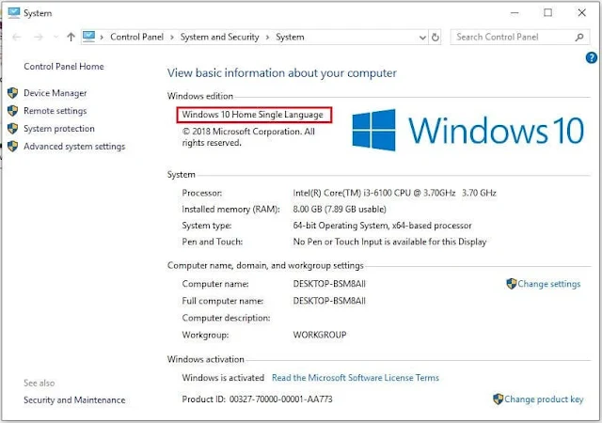Minimize the System window
The image size is (602, 423).
(x=515, y=12)
